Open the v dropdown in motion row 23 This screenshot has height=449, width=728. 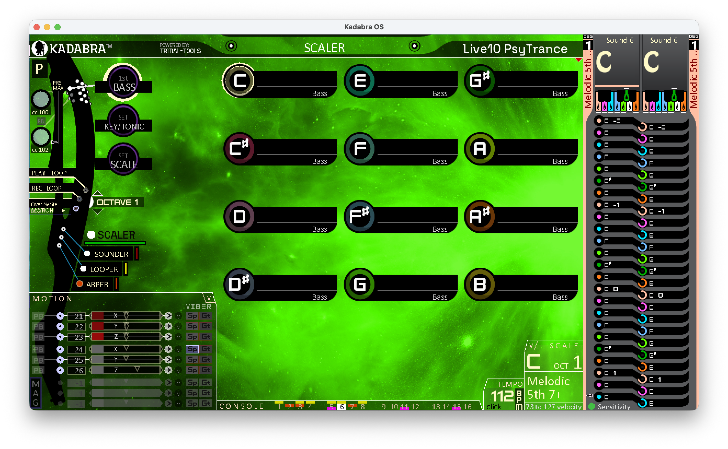point(179,338)
